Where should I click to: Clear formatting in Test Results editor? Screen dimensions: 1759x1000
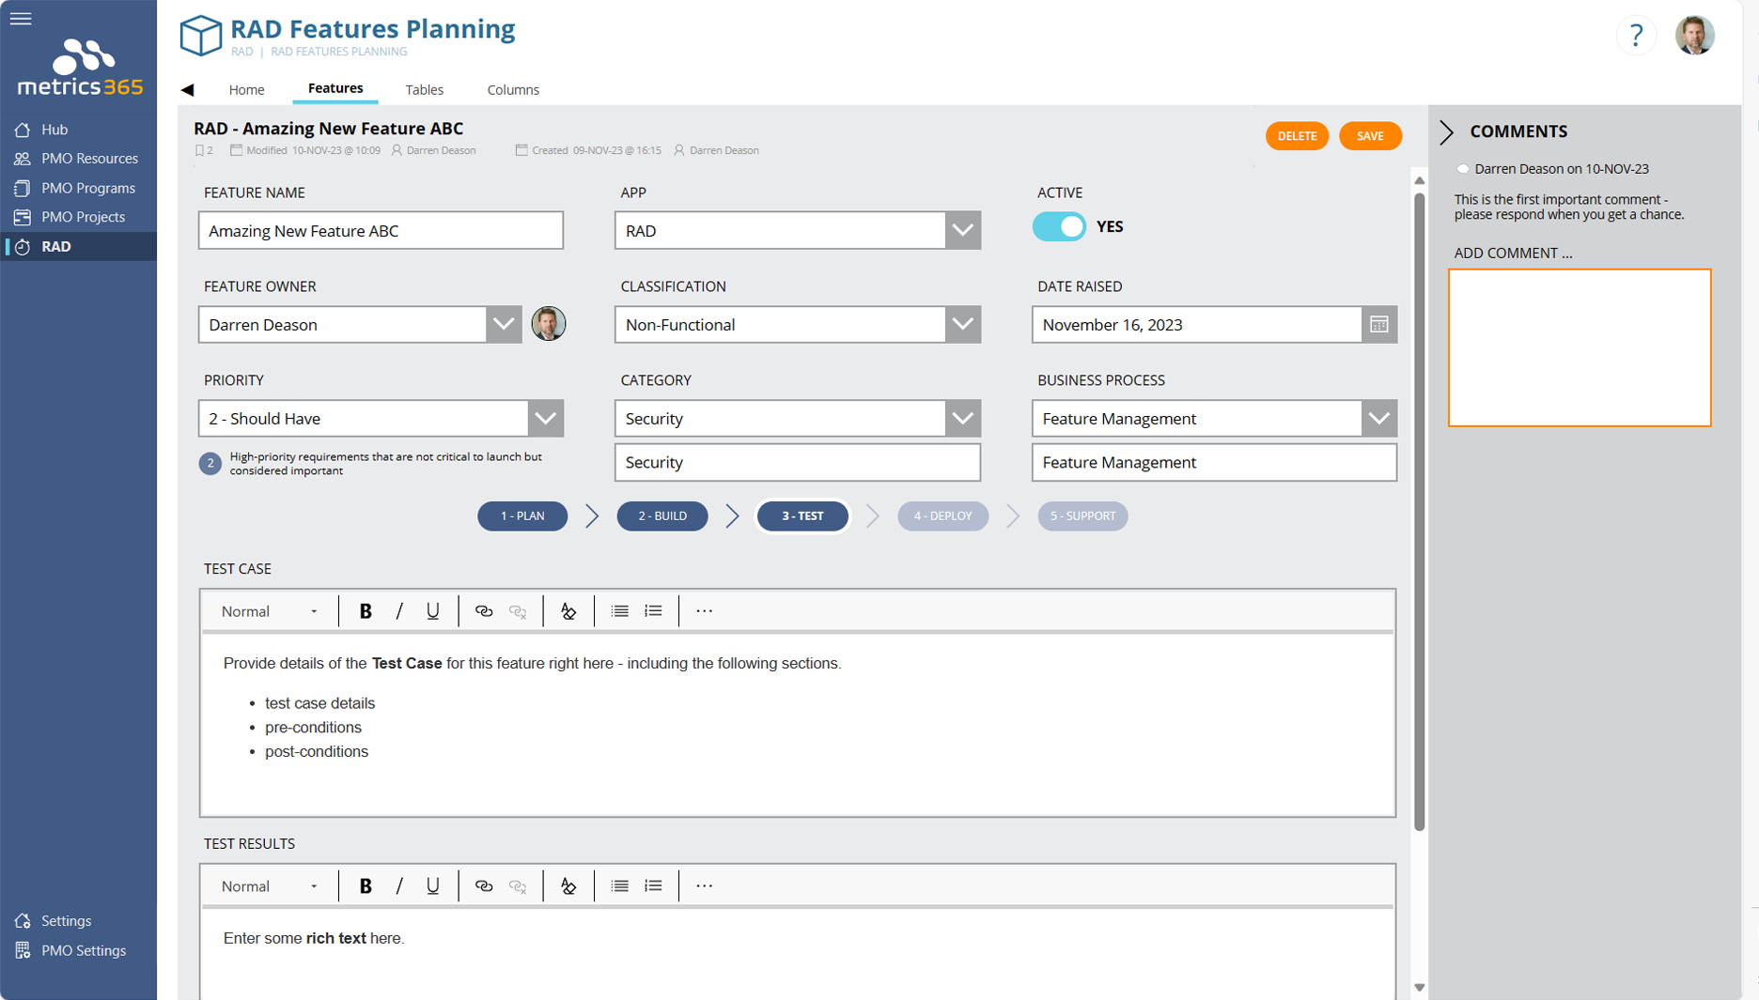point(568,886)
